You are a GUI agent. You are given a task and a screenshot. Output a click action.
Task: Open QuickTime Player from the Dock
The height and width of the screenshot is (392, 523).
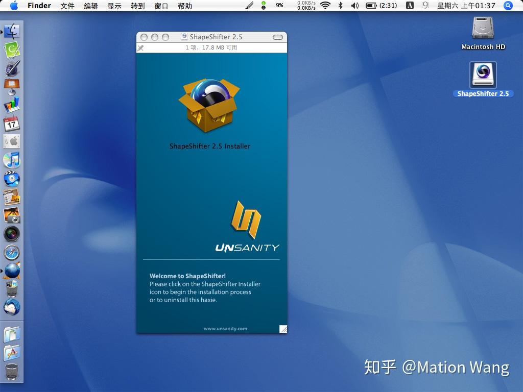pyautogui.click(x=11, y=178)
